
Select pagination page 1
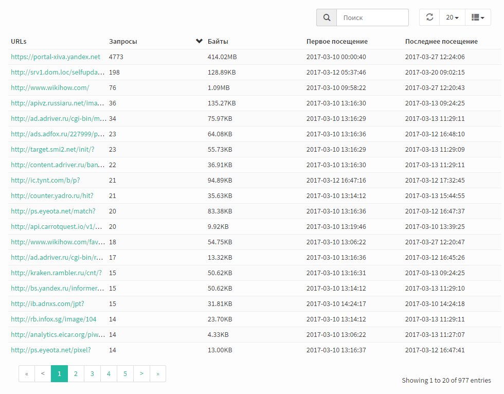point(60,374)
